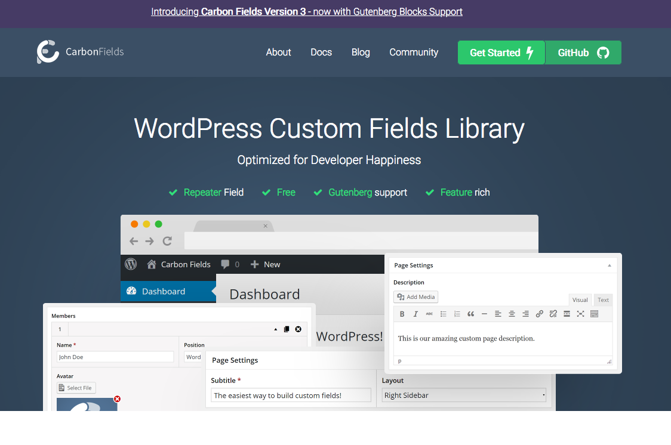Collapse the Page Settings panel arrow

(610, 265)
